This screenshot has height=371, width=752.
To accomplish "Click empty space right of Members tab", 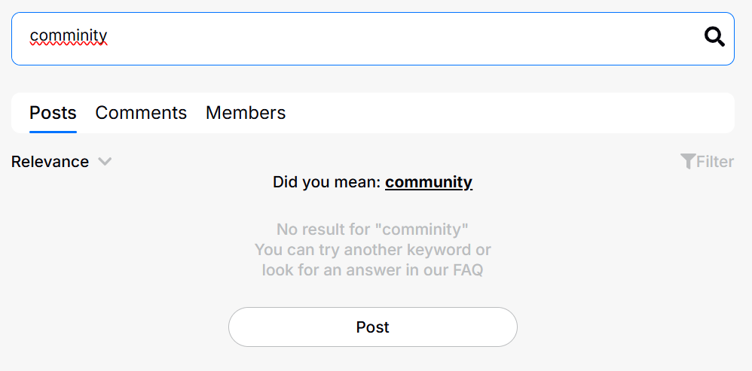I will coord(505,113).
